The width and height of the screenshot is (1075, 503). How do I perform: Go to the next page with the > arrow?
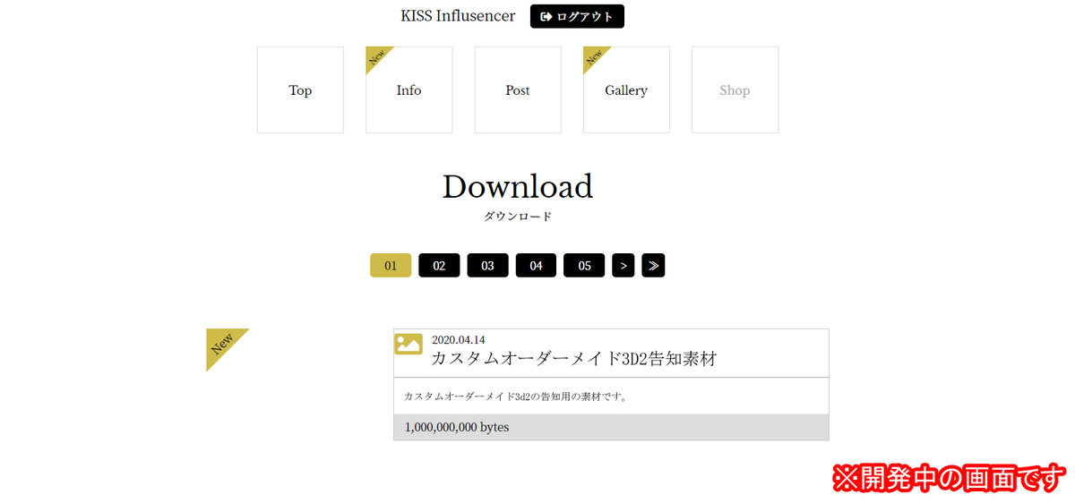pos(623,266)
